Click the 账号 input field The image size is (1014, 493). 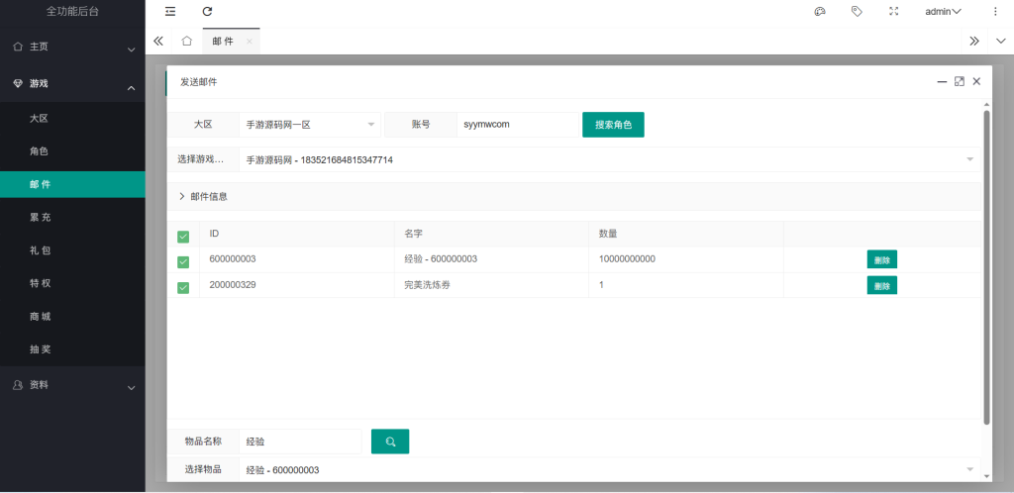click(517, 125)
